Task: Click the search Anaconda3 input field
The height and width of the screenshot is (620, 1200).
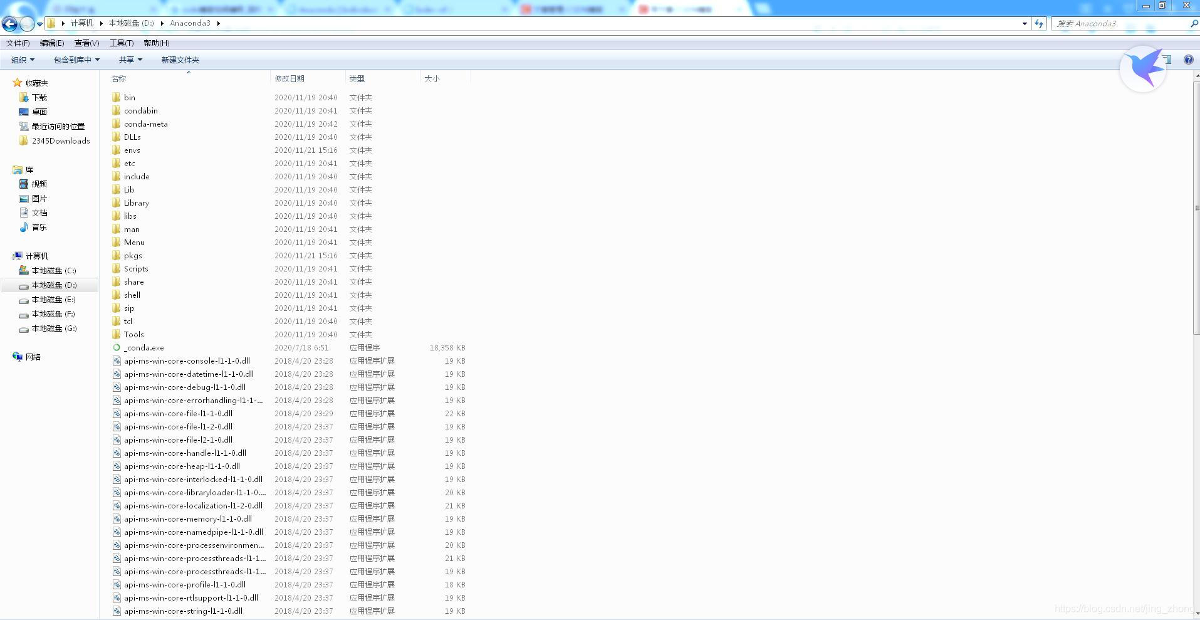Action: click(1120, 24)
